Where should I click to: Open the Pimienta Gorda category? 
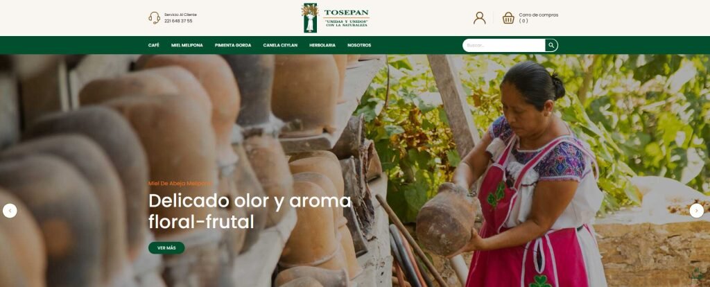(233, 45)
